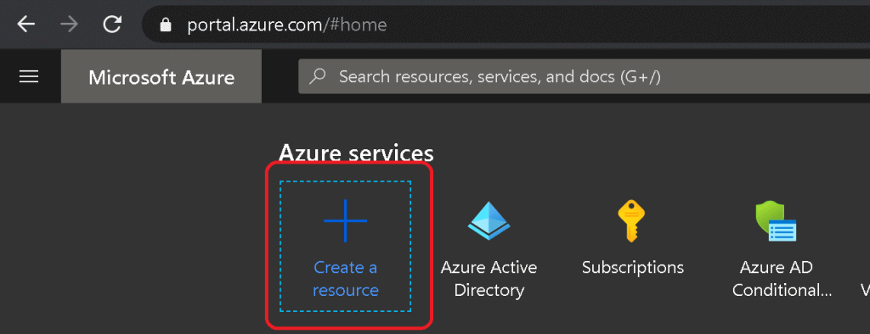This screenshot has width=870, height=334.
Task: Focus the portal.azure.com address bar
Action: pos(506,25)
